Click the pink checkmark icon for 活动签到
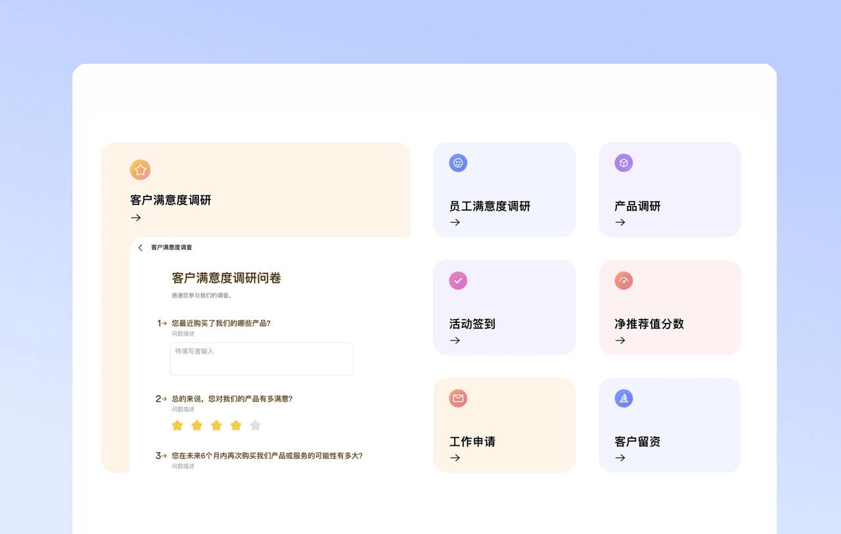Viewport: 841px width, 534px height. [458, 281]
